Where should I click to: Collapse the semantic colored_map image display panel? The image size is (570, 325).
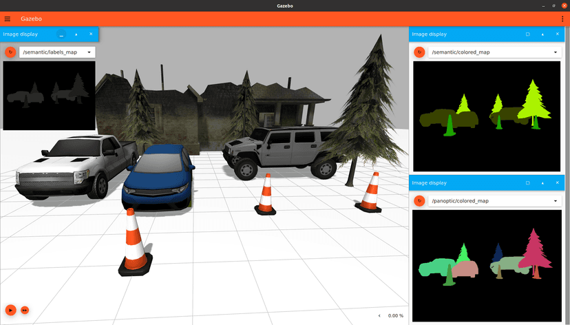[x=542, y=34]
